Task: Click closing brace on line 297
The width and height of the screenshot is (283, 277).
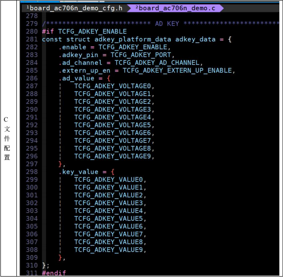Action: [60, 164]
